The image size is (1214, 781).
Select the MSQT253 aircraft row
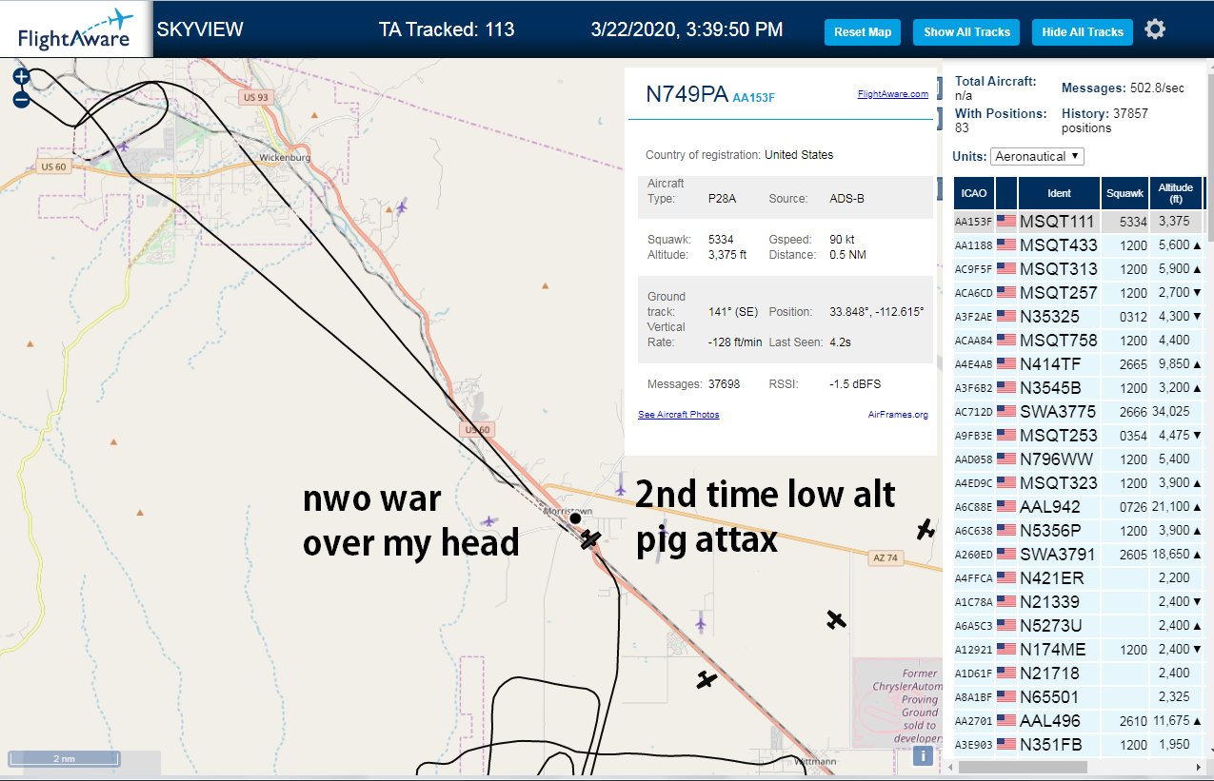pos(1078,436)
